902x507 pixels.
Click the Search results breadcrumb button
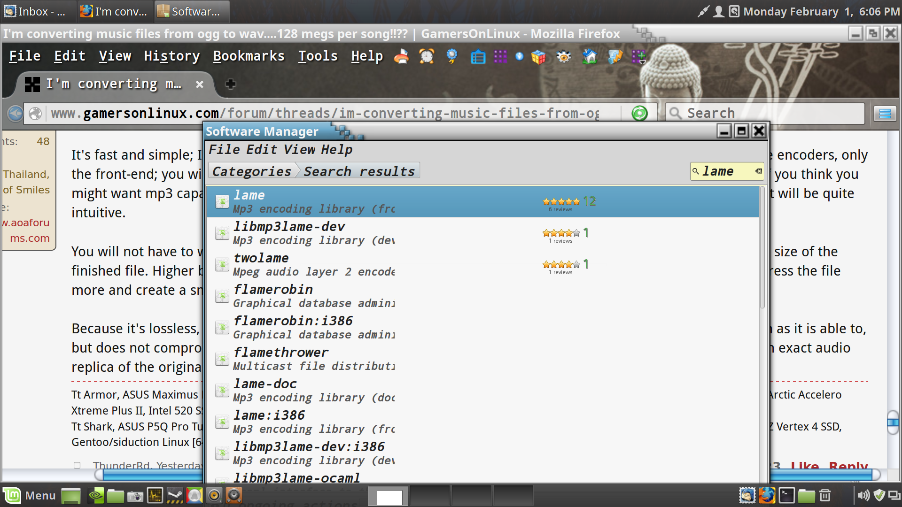[359, 171]
